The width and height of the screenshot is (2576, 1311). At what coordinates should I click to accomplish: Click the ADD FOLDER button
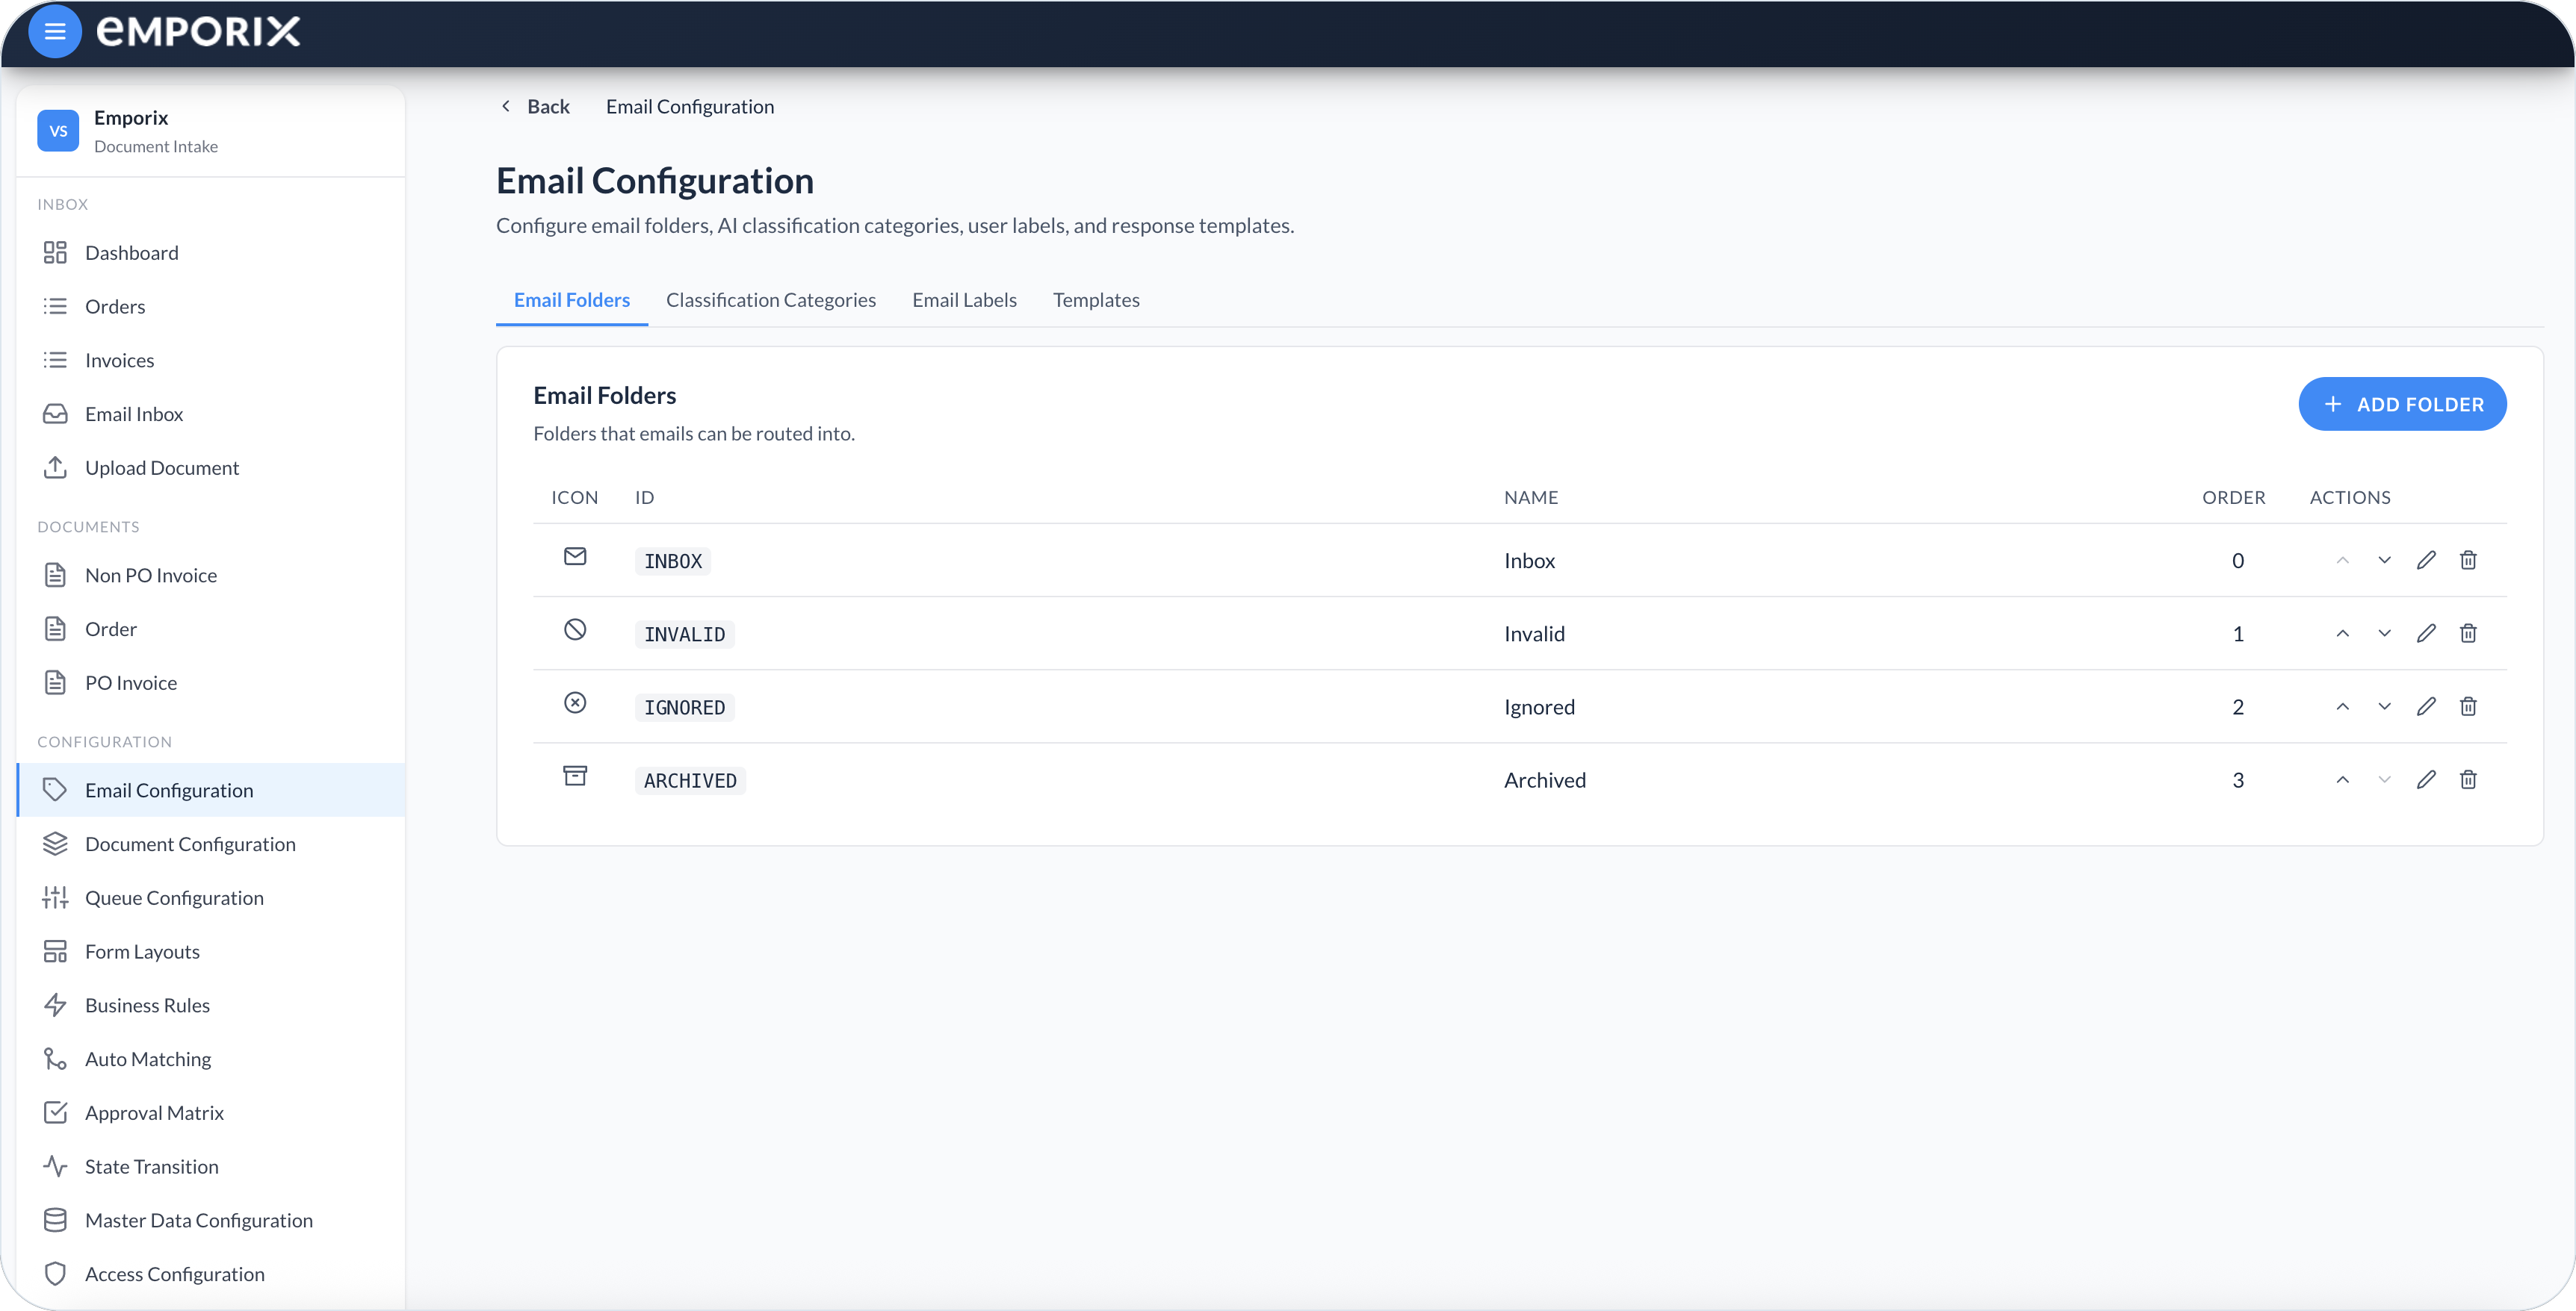pos(2402,404)
